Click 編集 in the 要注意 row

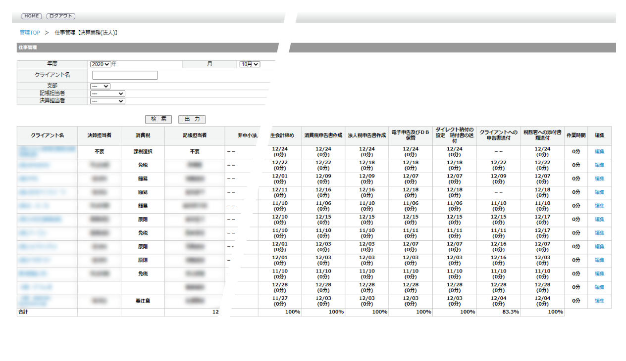coord(599,301)
